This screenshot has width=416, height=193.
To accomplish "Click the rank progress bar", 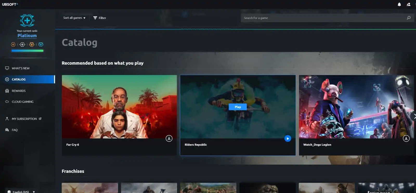I will coord(27,51).
